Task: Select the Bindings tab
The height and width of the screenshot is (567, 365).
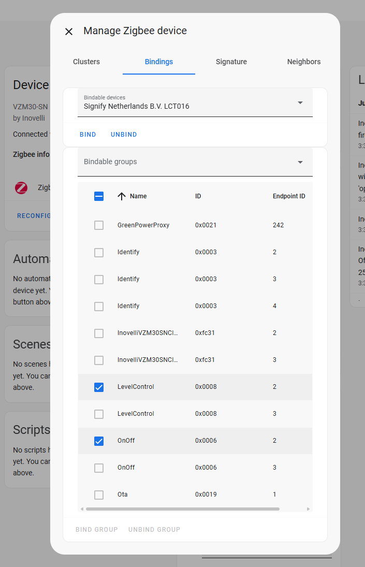Action: click(x=159, y=62)
